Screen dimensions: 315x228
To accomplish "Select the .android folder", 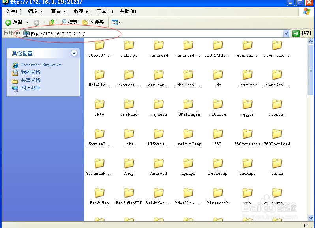I will pyautogui.click(x=159, y=49).
